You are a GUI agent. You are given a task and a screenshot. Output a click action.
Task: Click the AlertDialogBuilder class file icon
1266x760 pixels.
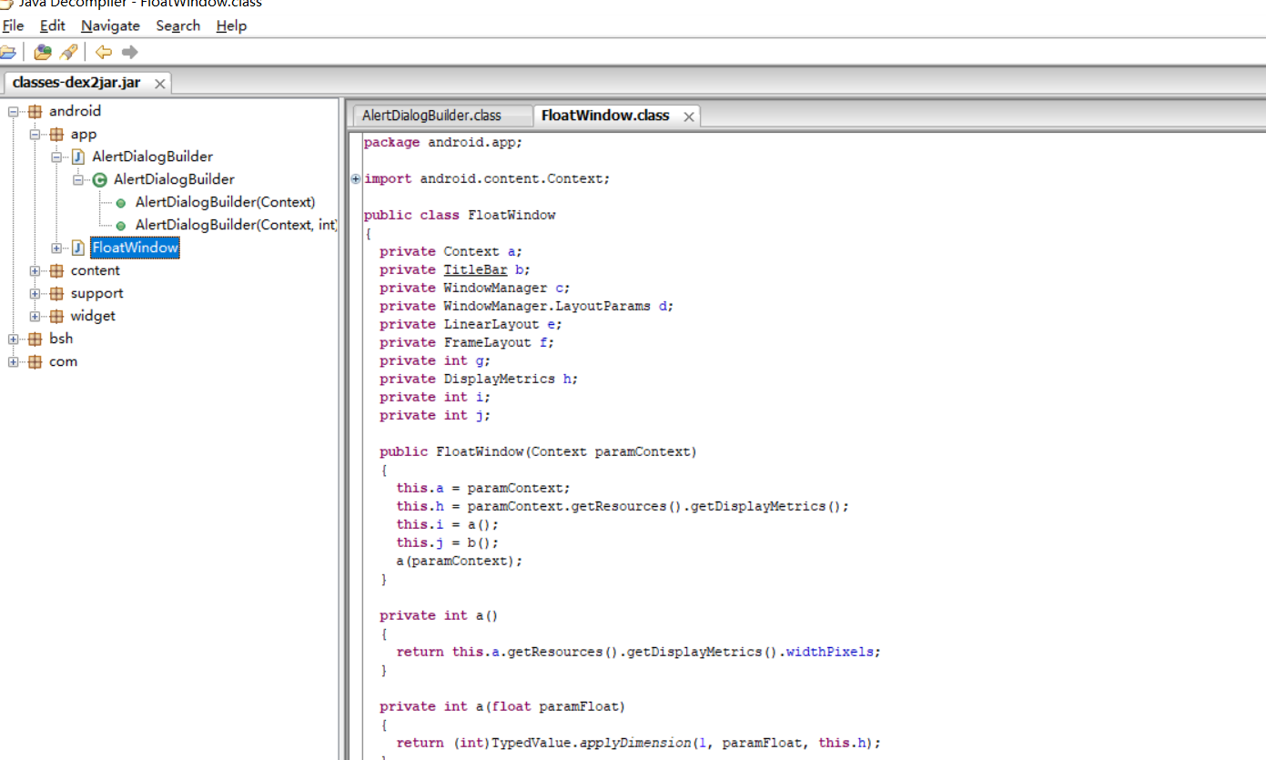[78, 157]
